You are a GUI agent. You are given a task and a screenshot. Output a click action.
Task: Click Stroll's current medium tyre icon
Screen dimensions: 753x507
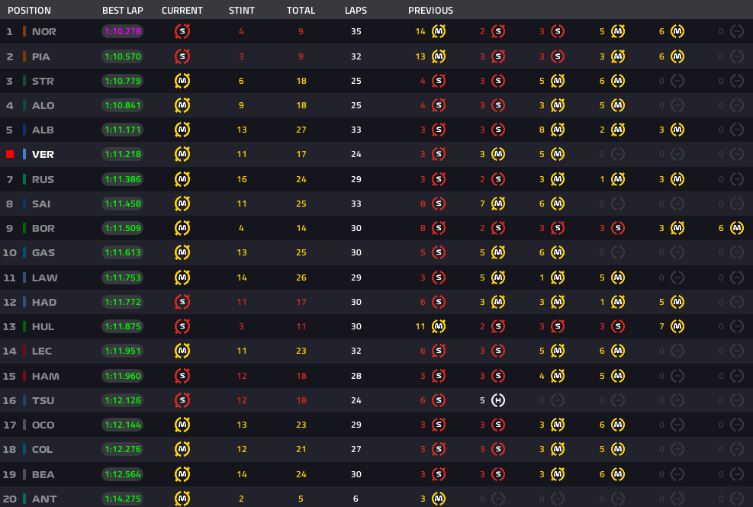pyautogui.click(x=182, y=81)
